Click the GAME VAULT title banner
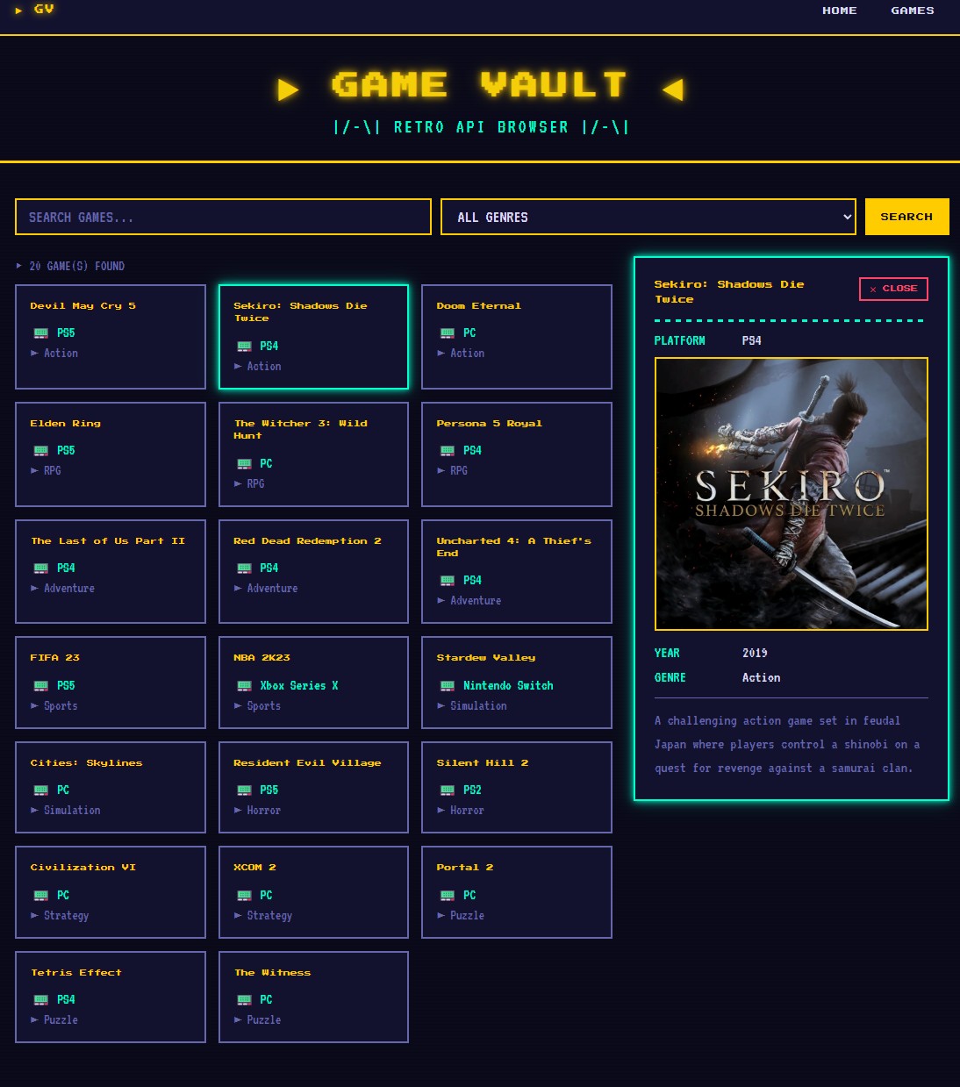 [x=479, y=85]
